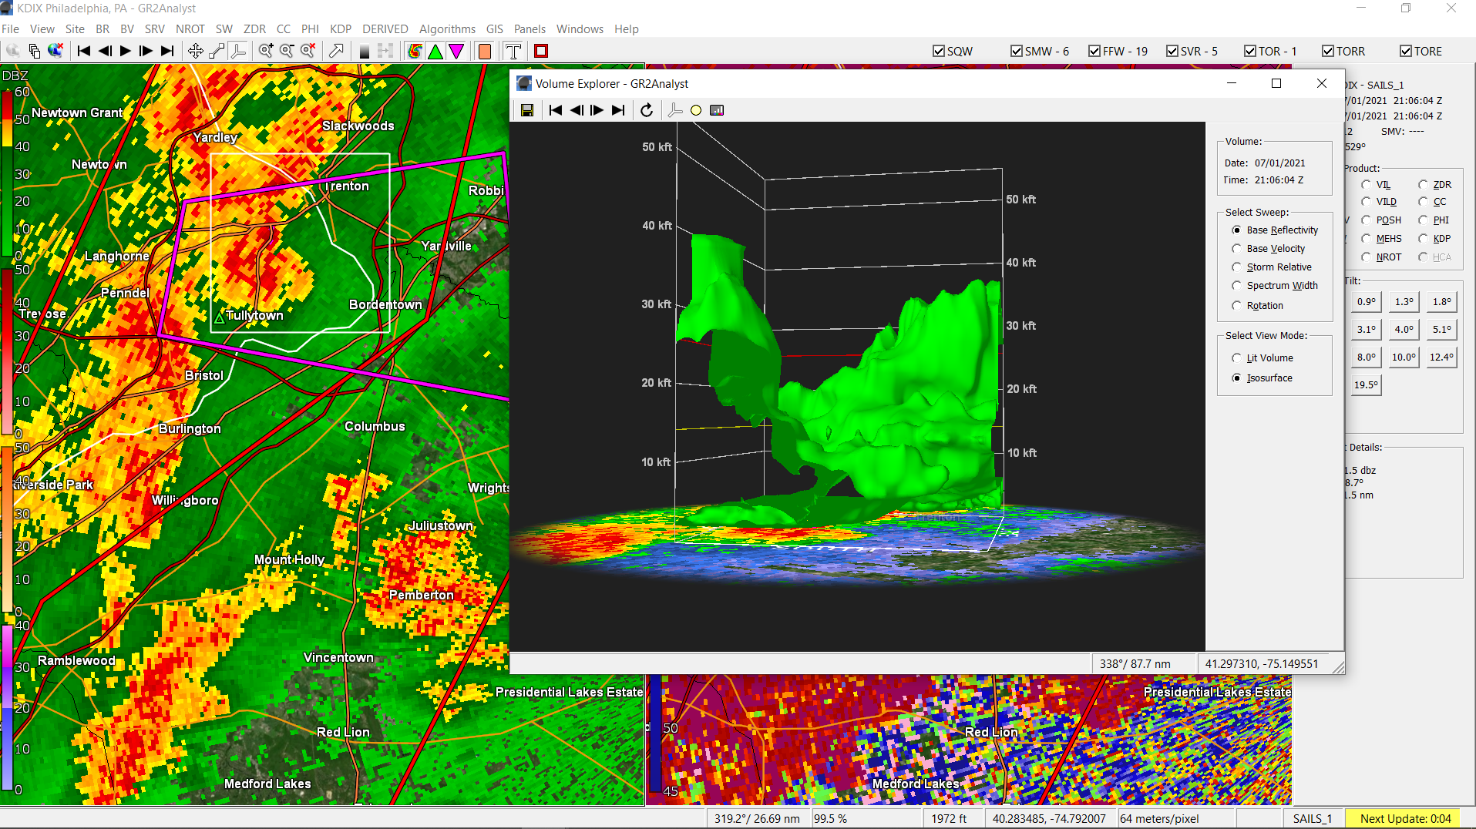1476x829 pixels.
Task: Open the DERIVED menu
Action: (x=385, y=29)
